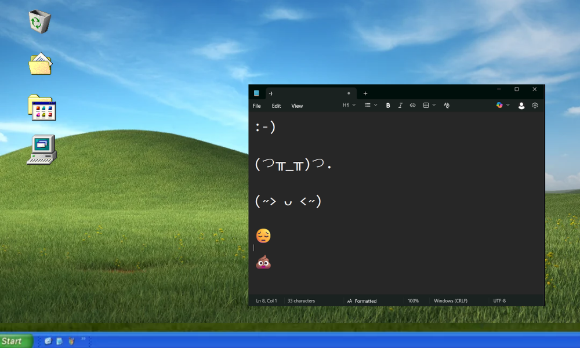Image resolution: width=580 pixels, height=348 pixels.
Task: Open the View menu
Action: (x=297, y=106)
